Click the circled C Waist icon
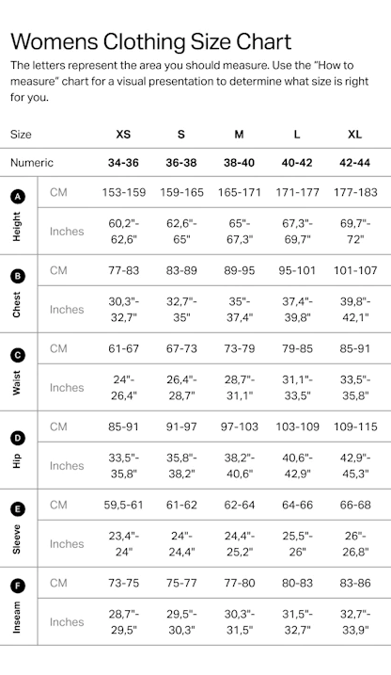Image resolution: width=391 pixels, height=675 pixels. point(18,355)
